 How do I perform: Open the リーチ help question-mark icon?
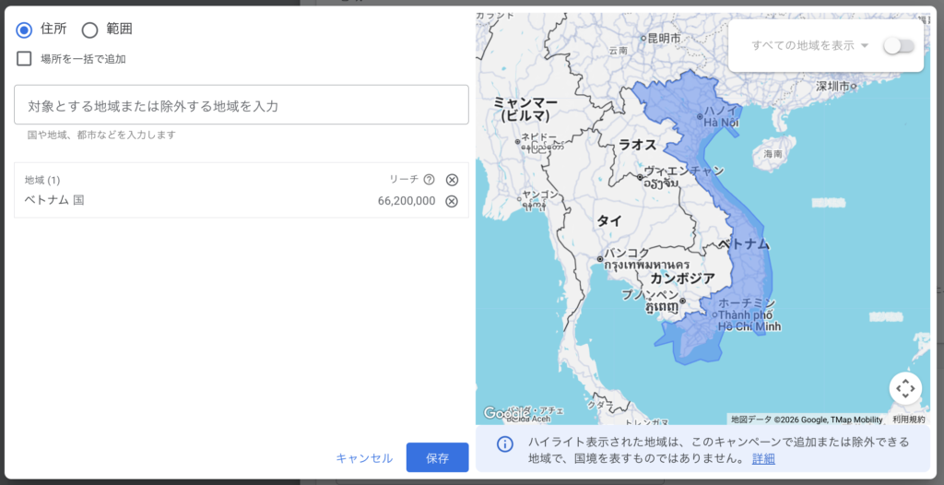[x=429, y=179]
